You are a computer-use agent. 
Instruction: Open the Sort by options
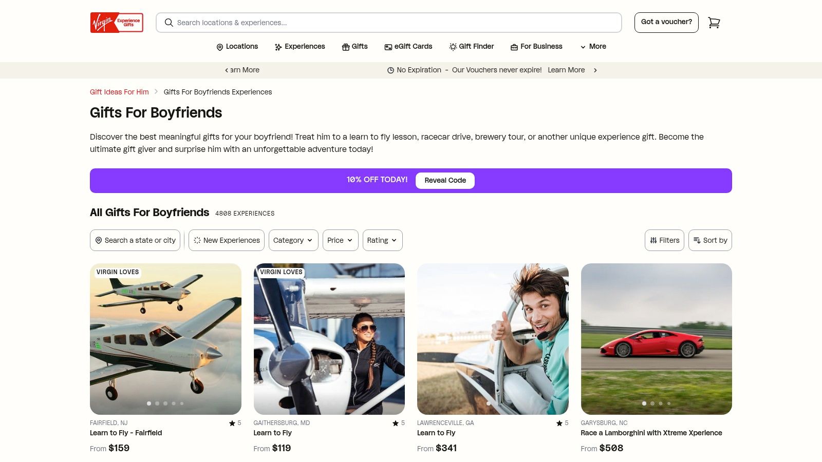tap(710, 240)
